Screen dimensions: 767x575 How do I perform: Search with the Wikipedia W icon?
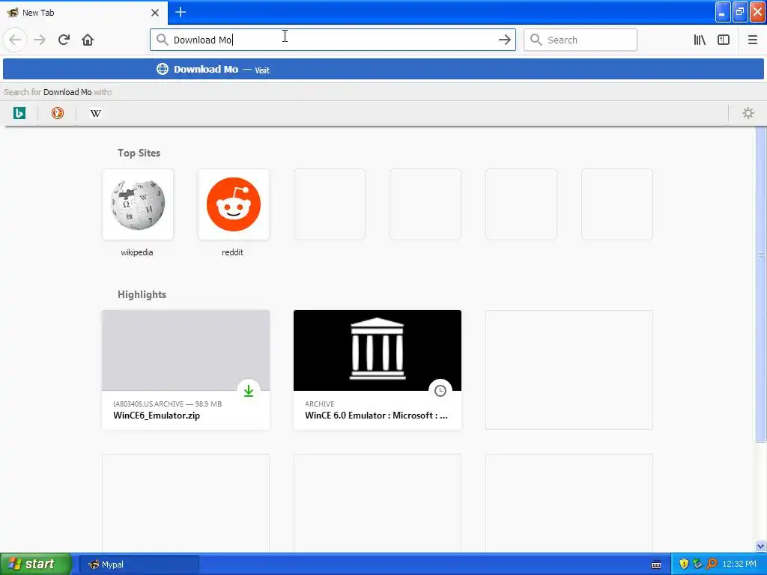point(95,114)
